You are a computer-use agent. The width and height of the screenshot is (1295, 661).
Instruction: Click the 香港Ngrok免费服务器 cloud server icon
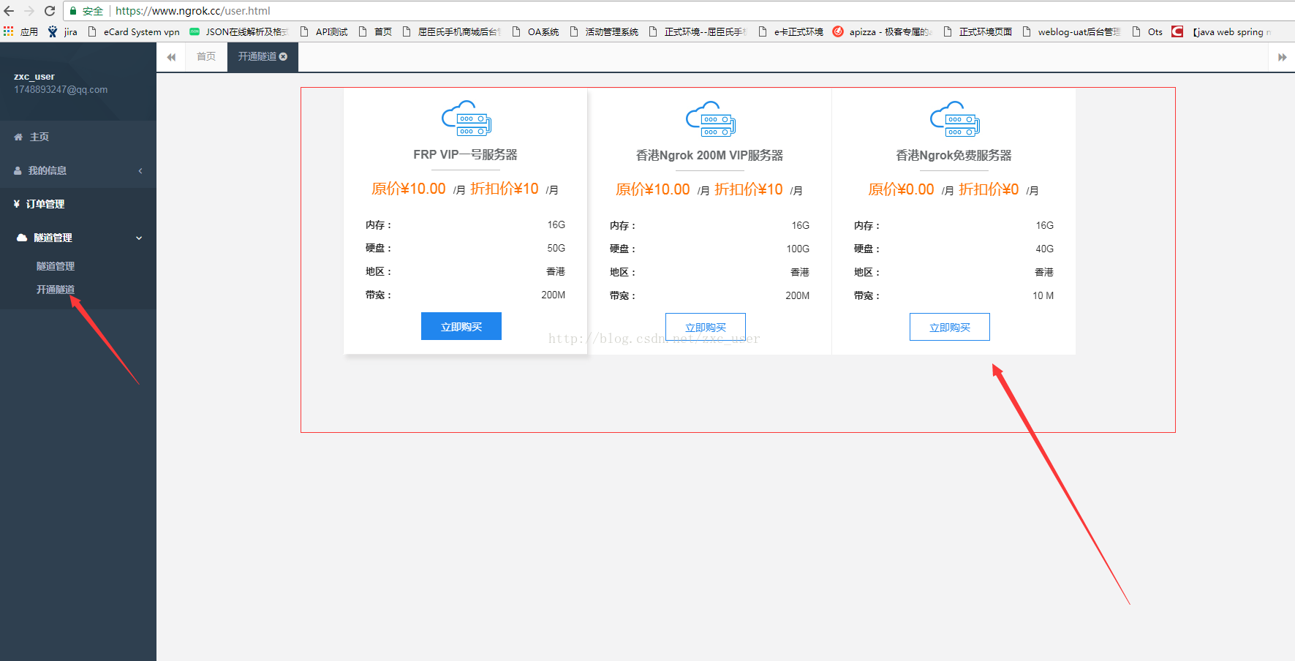pyautogui.click(x=954, y=119)
